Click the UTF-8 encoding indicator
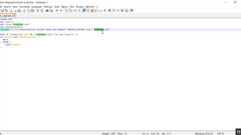This screenshot has height=135, width=241. point(220,133)
